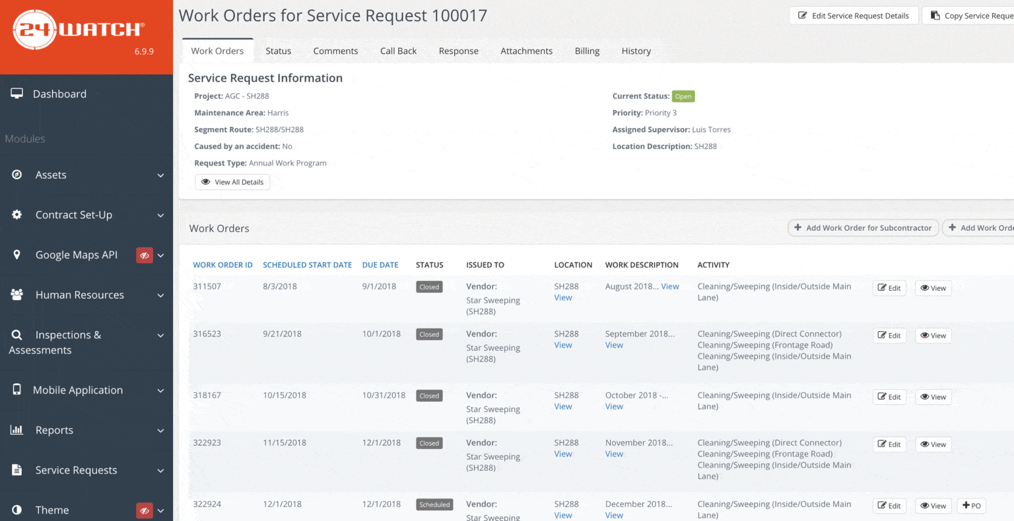The height and width of the screenshot is (521, 1014).
Task: Expand the Reports module chevron
Action: click(160, 431)
